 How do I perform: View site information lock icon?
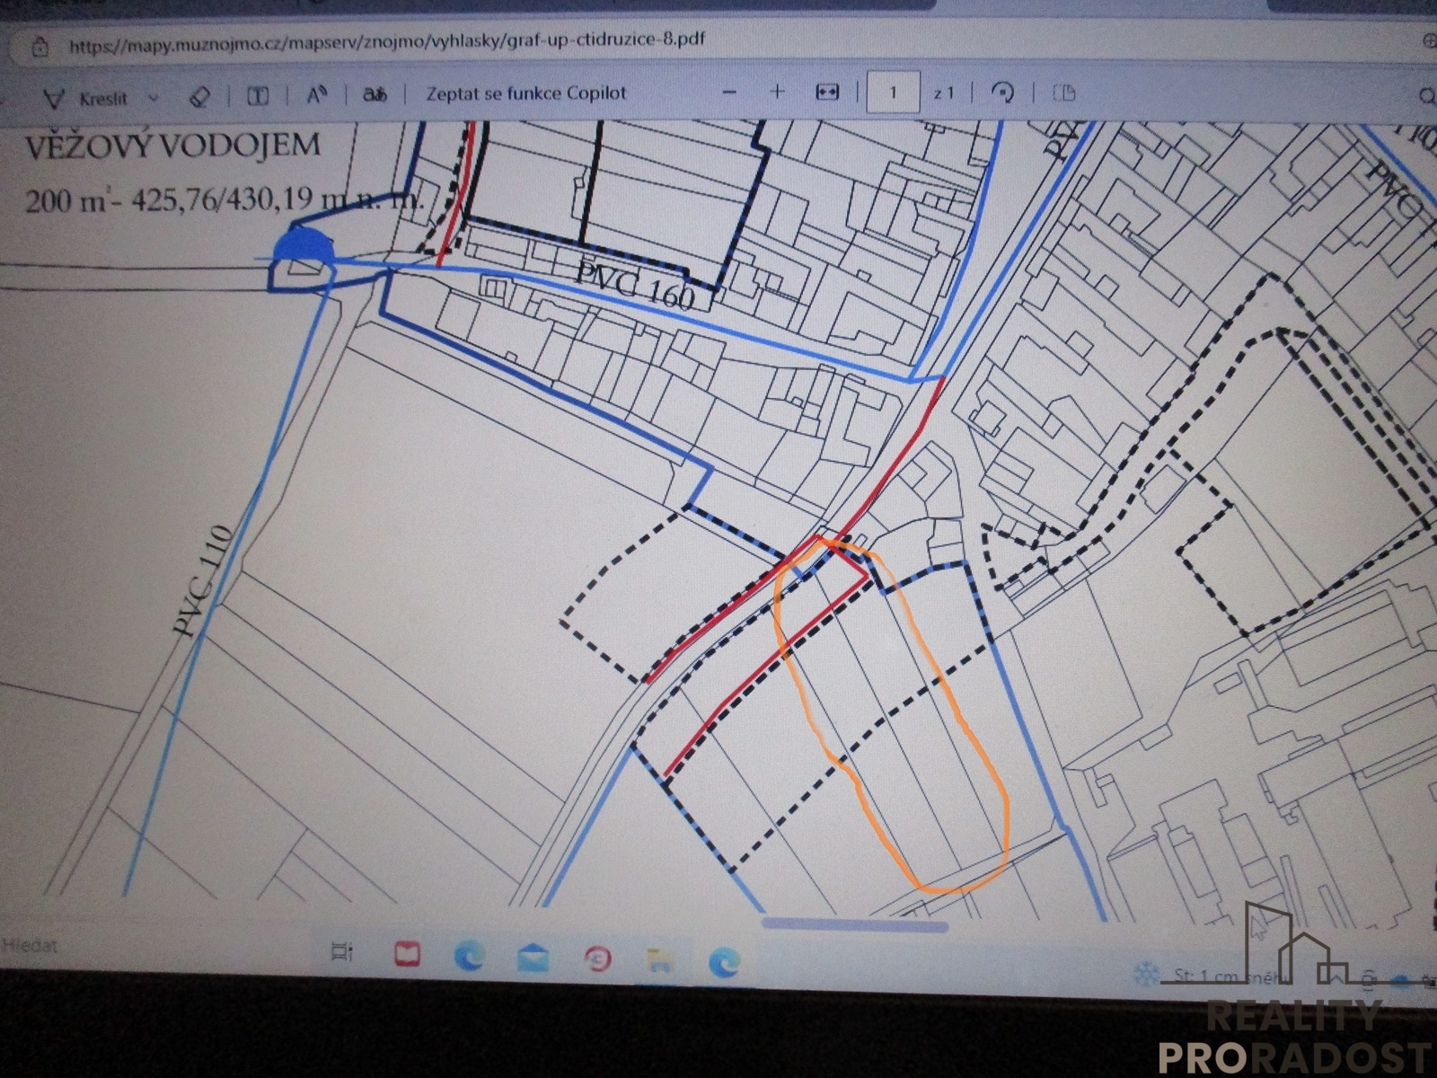coord(40,47)
